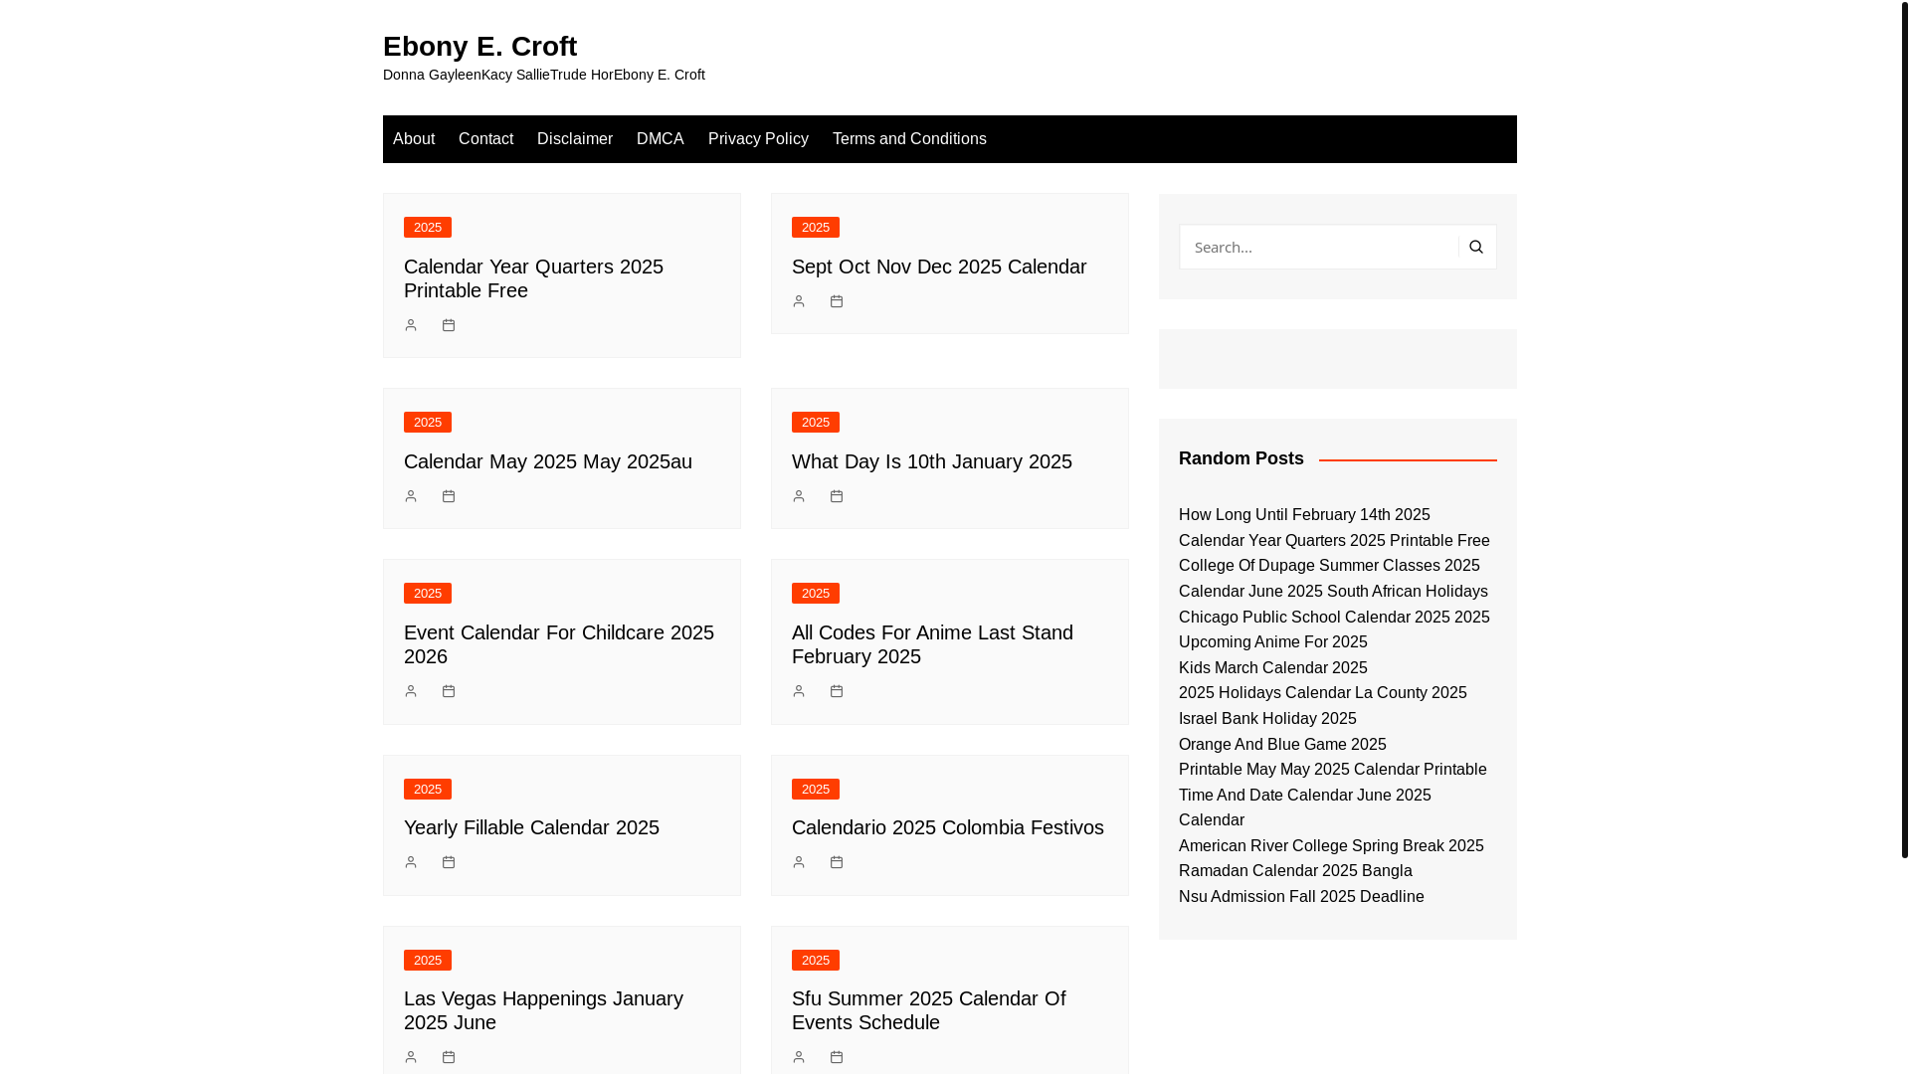Open Sfu Summer 2025 Calendar Of Events

[x=928, y=1010]
